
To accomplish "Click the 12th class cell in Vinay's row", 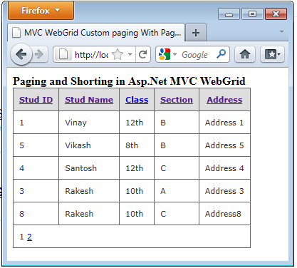I will [137, 123].
